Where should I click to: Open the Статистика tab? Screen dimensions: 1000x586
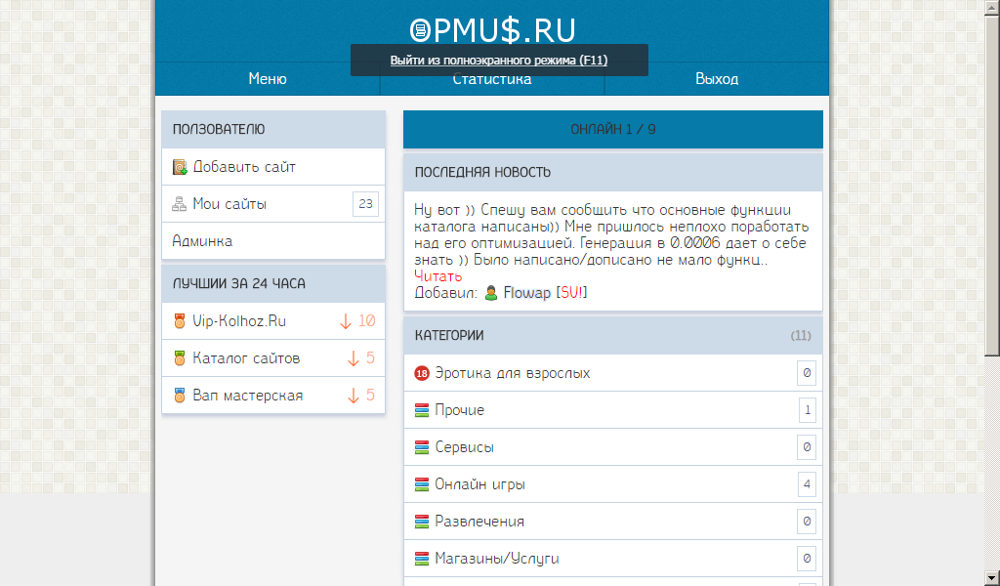[x=492, y=82]
